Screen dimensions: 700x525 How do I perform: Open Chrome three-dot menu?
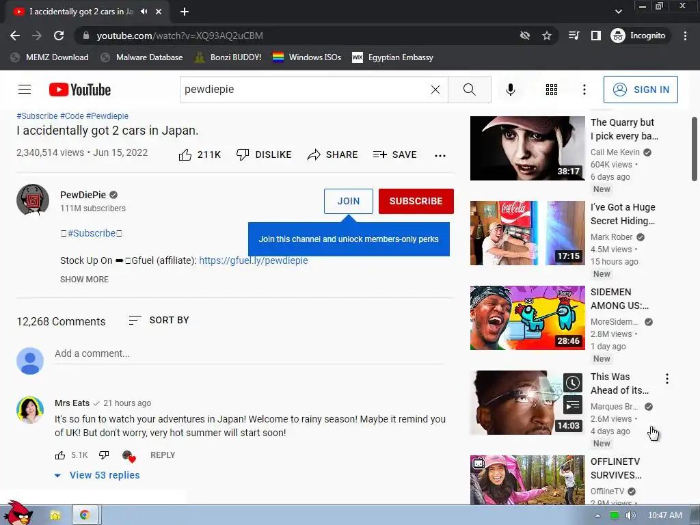point(685,36)
